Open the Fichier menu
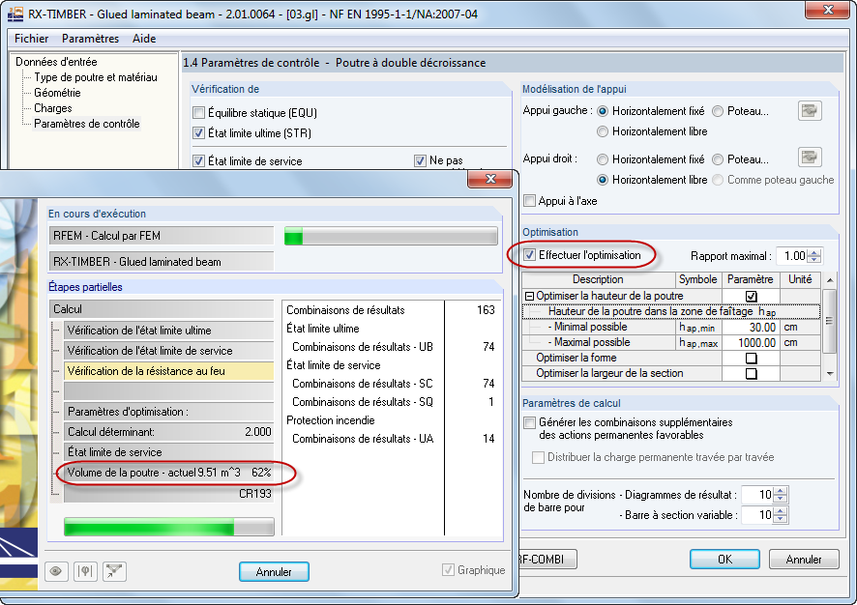Screen dimensions: 857x605 pyautogui.click(x=31, y=39)
